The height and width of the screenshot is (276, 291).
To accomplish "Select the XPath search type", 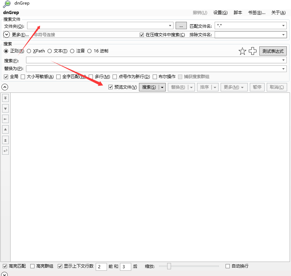I will tap(29, 51).
